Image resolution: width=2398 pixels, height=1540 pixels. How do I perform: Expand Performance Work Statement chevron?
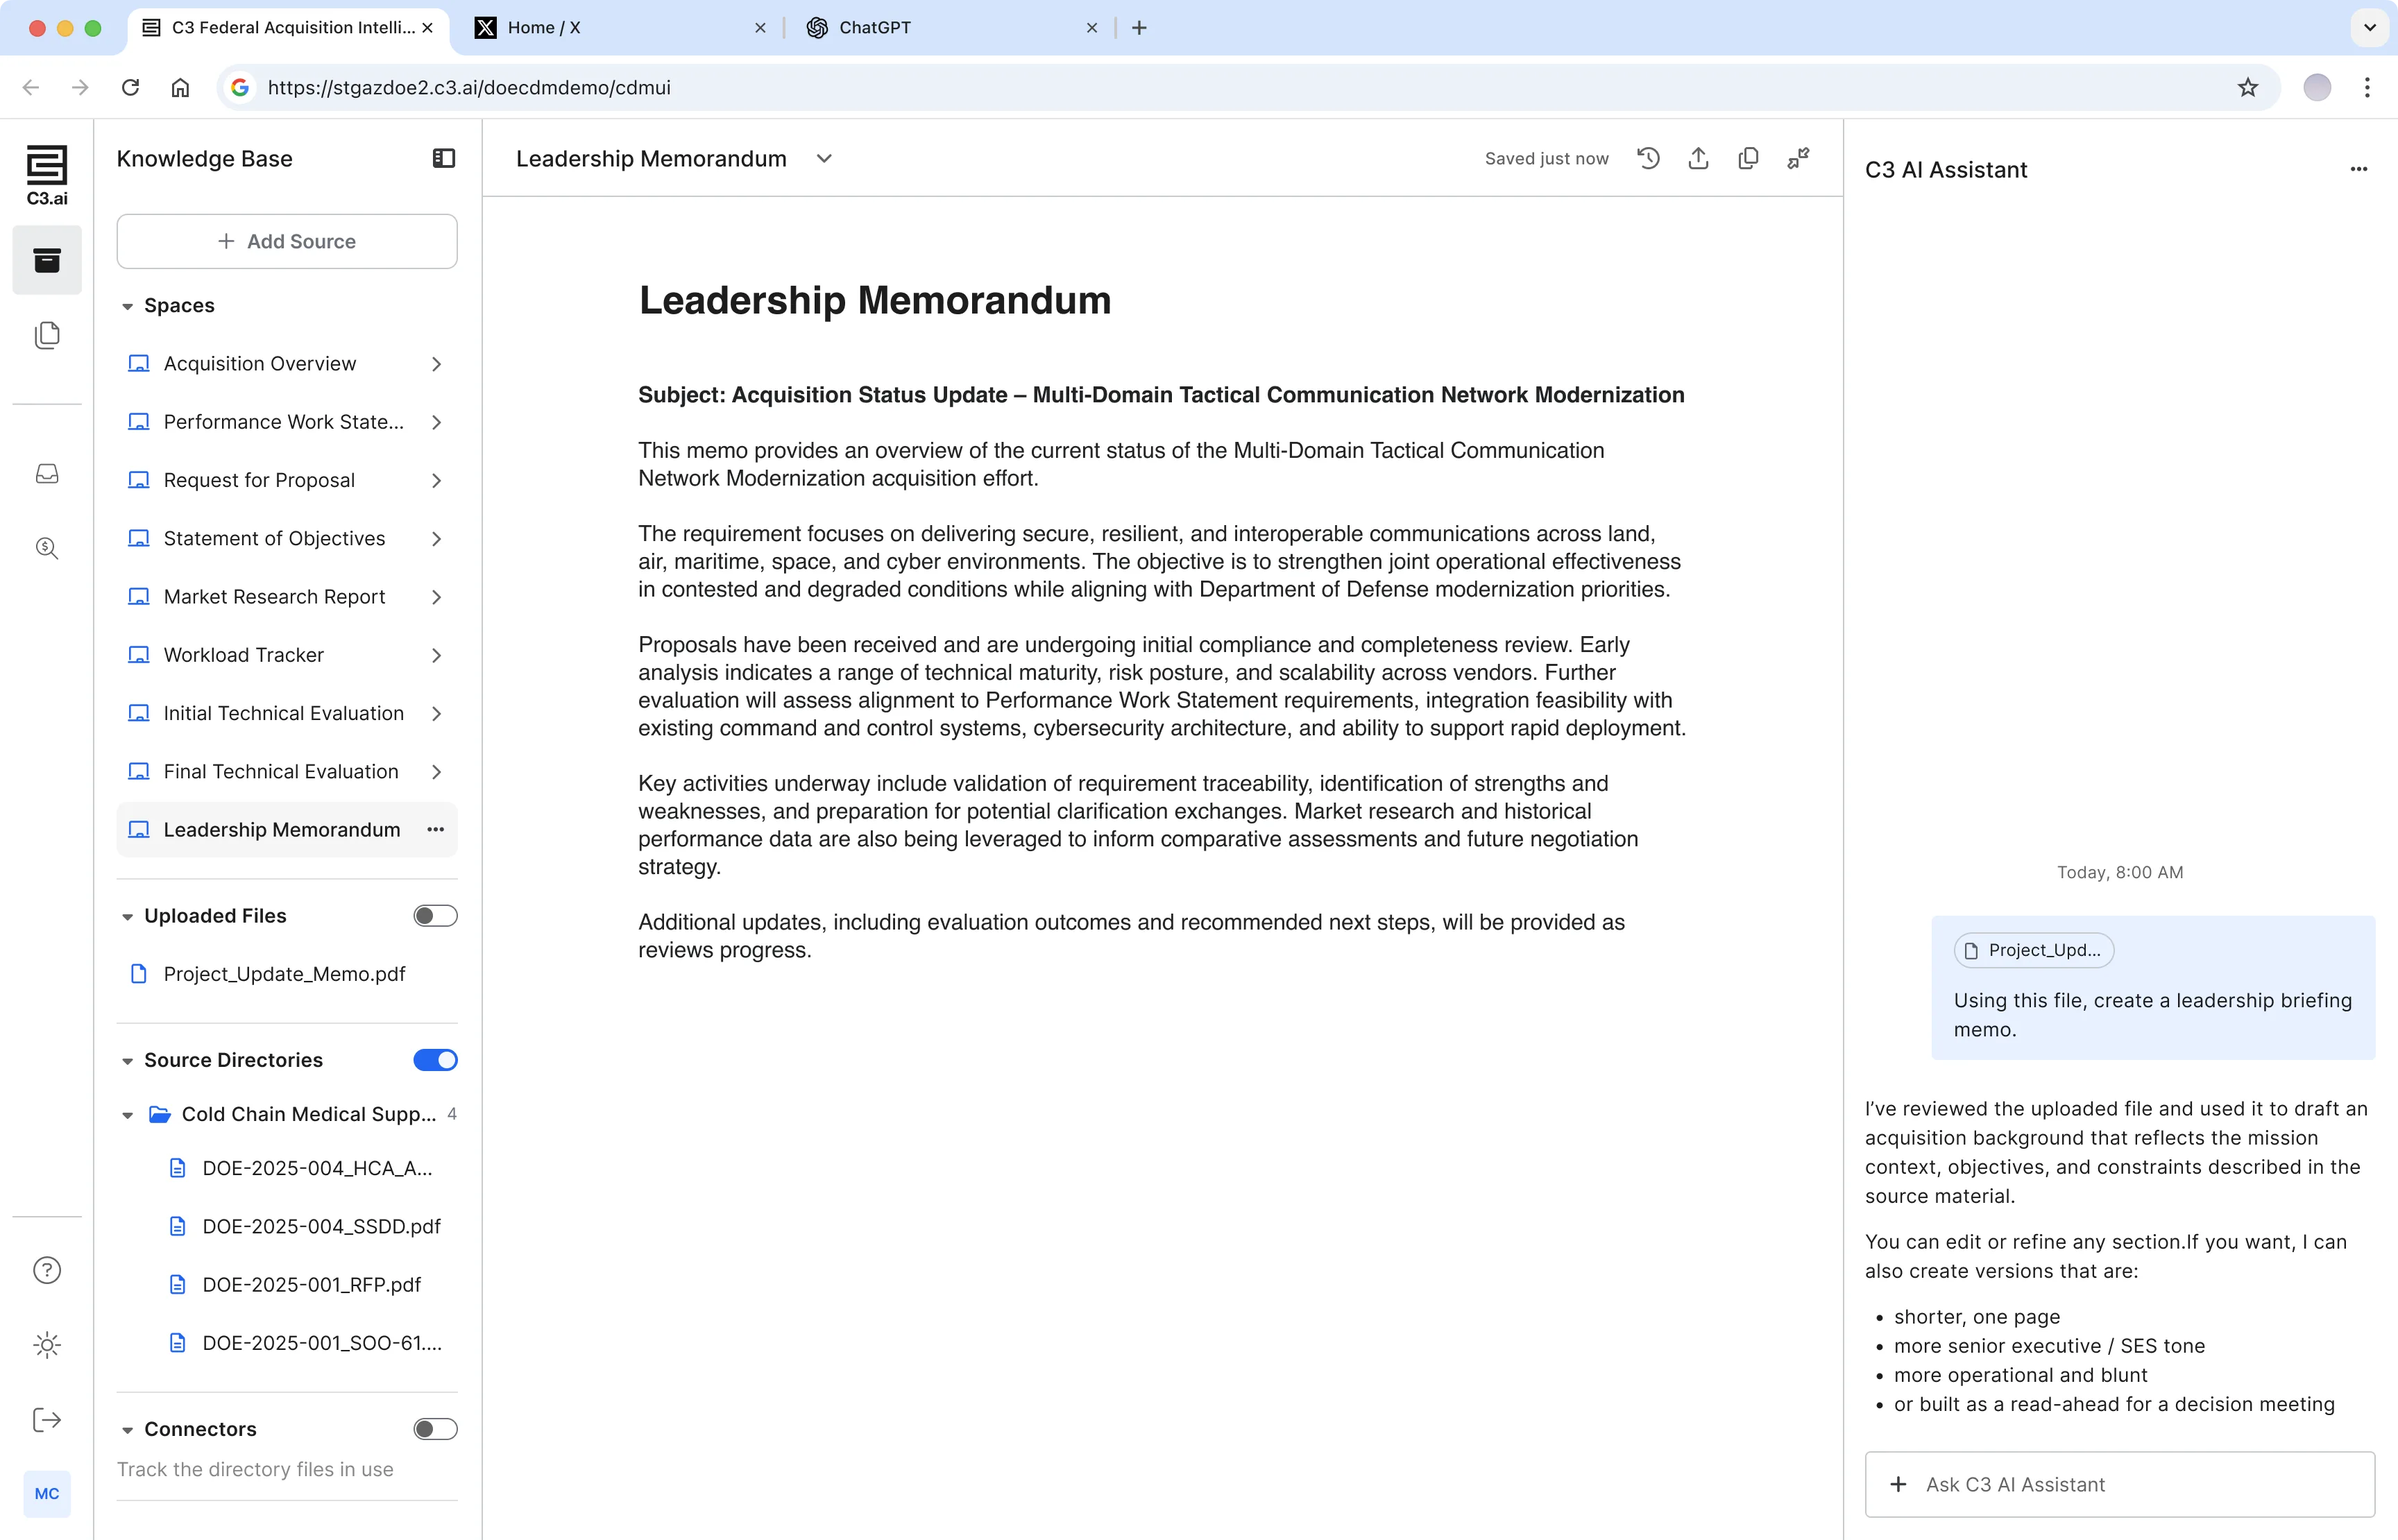(x=437, y=422)
